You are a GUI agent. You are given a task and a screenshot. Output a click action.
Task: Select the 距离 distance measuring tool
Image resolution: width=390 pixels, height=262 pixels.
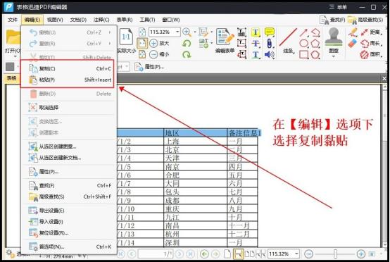point(371,32)
